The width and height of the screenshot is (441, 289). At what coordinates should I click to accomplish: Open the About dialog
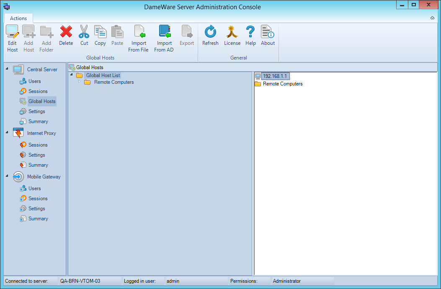tap(268, 36)
